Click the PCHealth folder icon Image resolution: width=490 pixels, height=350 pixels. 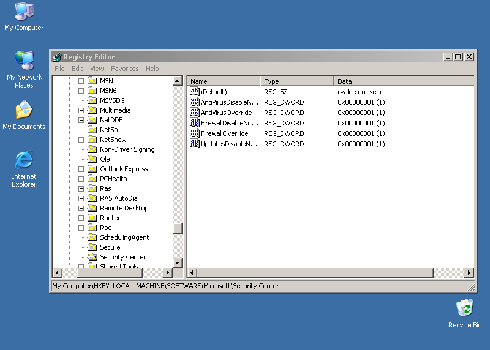coord(92,179)
